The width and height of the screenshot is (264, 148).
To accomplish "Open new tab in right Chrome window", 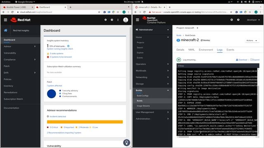I will 170,7.
